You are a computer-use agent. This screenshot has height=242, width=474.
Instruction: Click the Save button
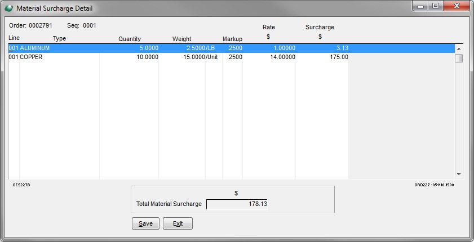coord(145,223)
